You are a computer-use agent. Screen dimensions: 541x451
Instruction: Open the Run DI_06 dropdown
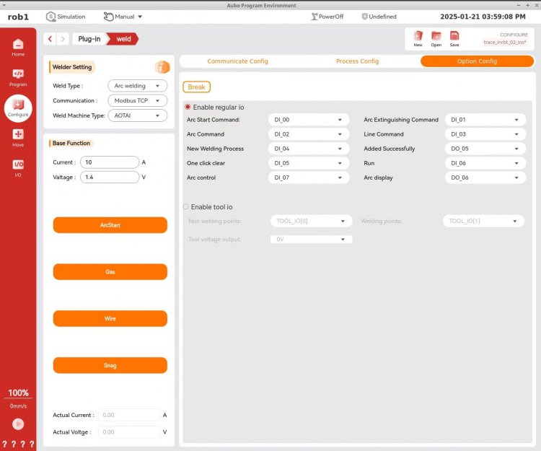pos(485,163)
